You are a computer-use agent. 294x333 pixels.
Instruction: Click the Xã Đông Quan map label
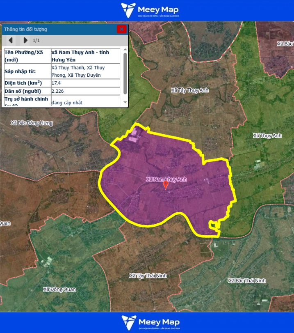59,289
